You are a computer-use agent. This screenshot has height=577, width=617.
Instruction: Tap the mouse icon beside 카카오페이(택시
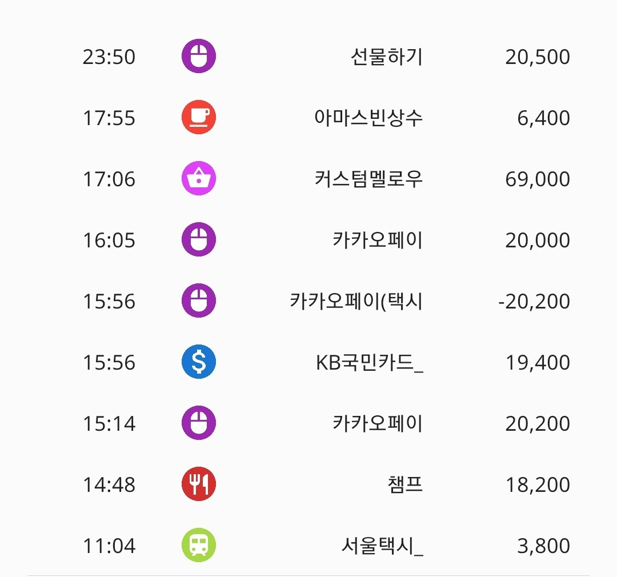(x=199, y=300)
